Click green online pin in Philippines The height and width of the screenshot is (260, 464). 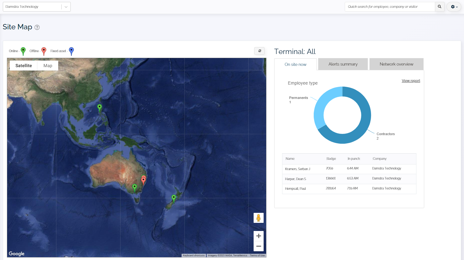pyautogui.click(x=100, y=108)
